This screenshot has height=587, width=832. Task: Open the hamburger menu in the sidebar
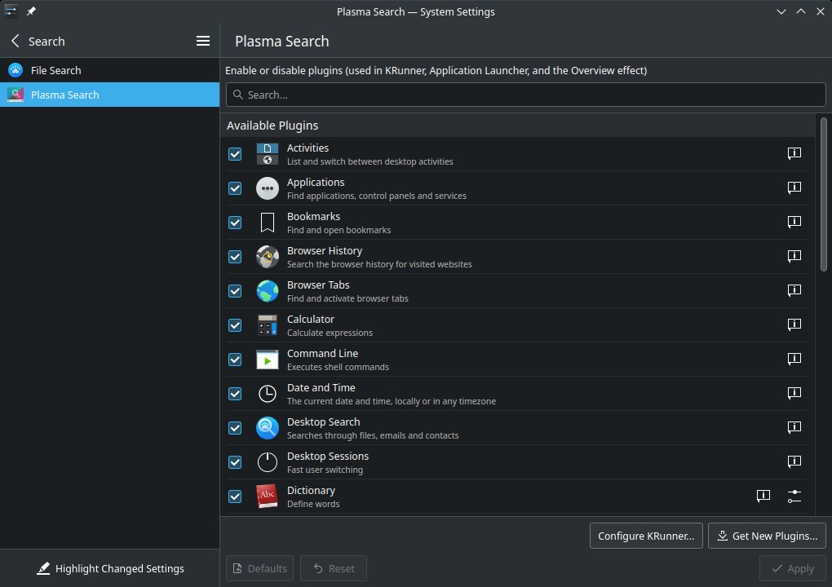[202, 41]
